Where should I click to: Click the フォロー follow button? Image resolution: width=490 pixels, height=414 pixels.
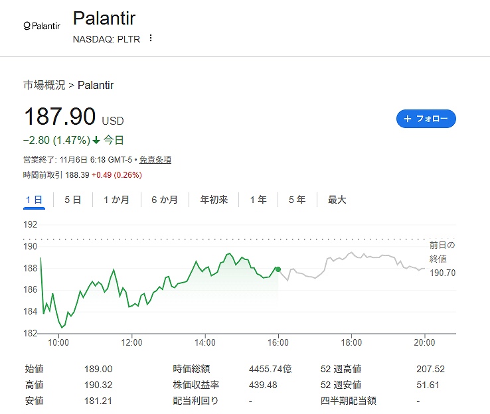point(426,119)
